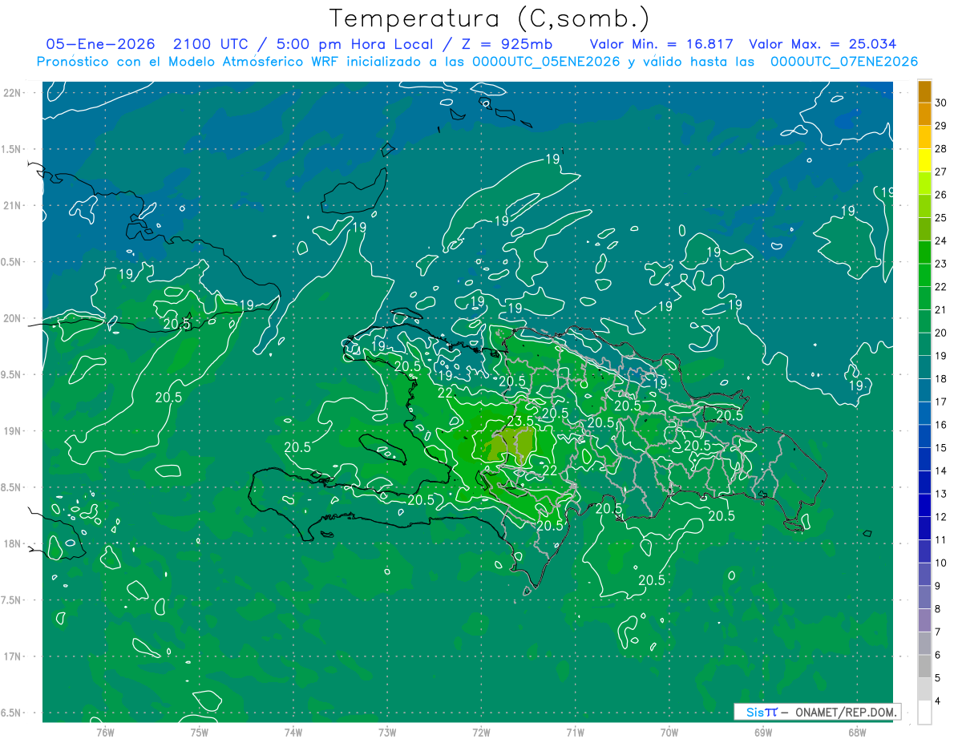
Task: Click legend value "10"
Action: tap(941, 563)
